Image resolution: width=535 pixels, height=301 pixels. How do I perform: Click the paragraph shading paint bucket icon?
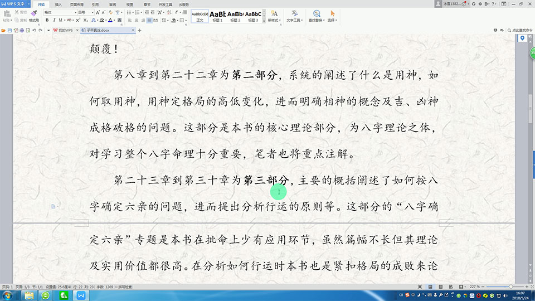[173, 20]
